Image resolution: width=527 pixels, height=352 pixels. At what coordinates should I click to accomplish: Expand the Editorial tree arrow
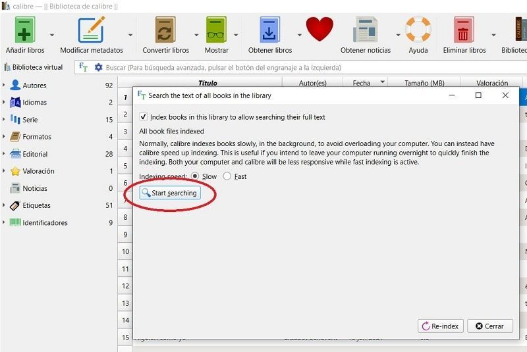[4, 154]
